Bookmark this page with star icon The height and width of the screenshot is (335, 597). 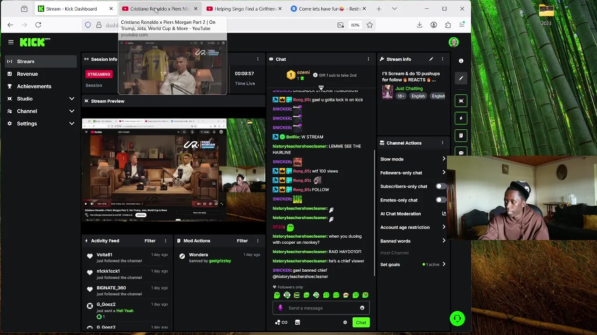369,25
